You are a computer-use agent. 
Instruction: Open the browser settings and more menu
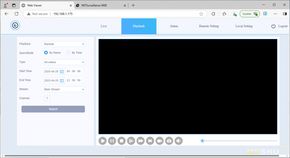(275, 14)
